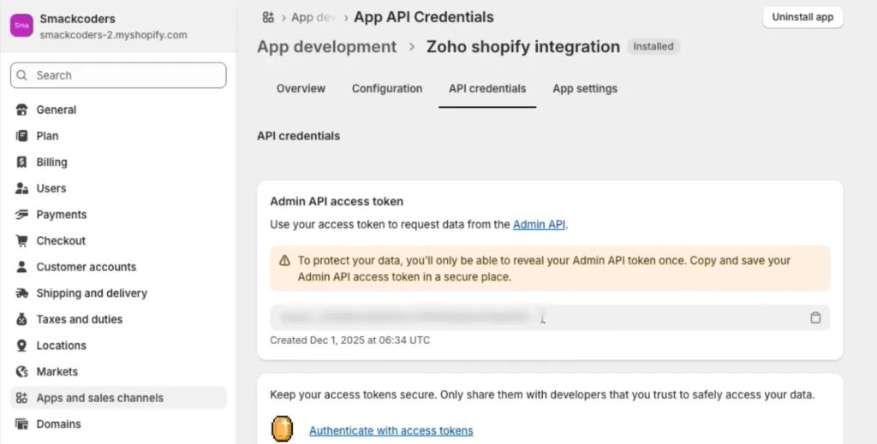Screen dimensions: 877x444
Task: Click the smackcoders-2.myshopify.com store URL
Action: [x=114, y=35]
